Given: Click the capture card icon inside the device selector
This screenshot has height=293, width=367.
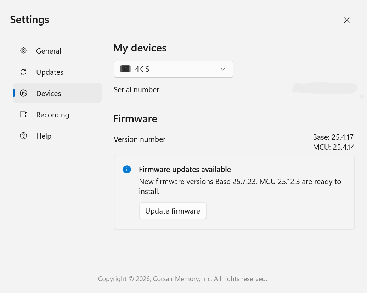Looking at the screenshot, I should pos(125,69).
